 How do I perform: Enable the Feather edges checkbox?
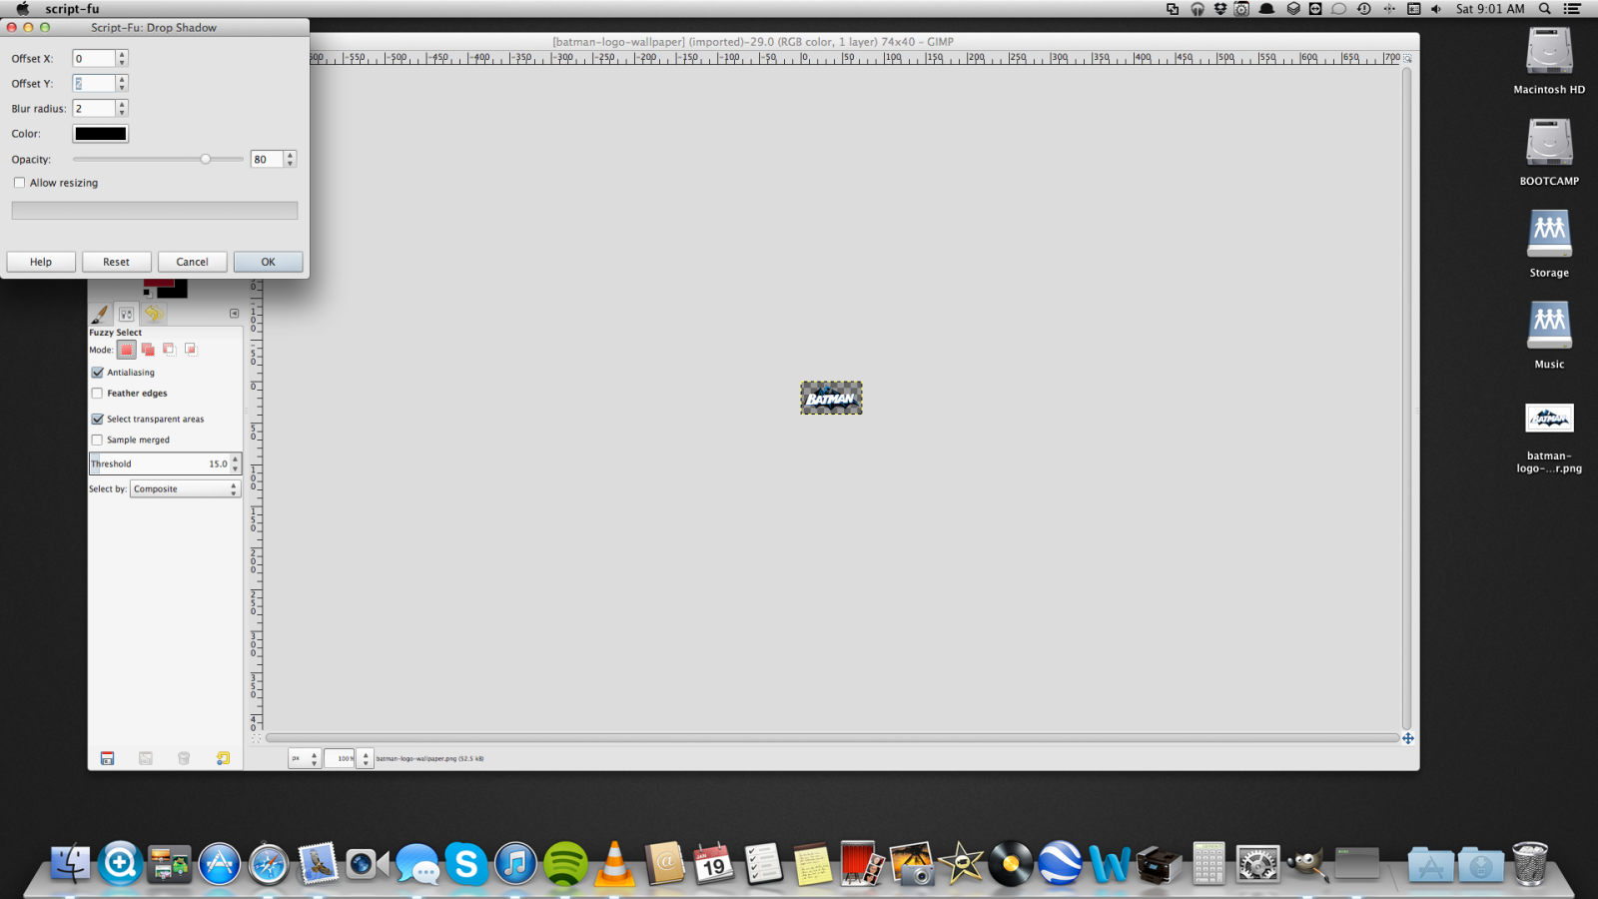pyautogui.click(x=98, y=394)
